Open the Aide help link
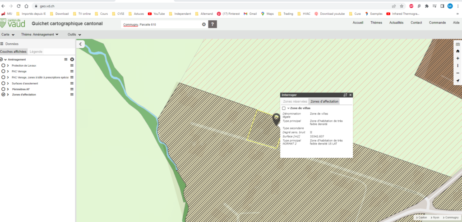 pyautogui.click(x=456, y=23)
